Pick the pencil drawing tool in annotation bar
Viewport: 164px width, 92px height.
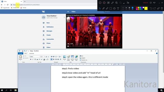point(104,8)
